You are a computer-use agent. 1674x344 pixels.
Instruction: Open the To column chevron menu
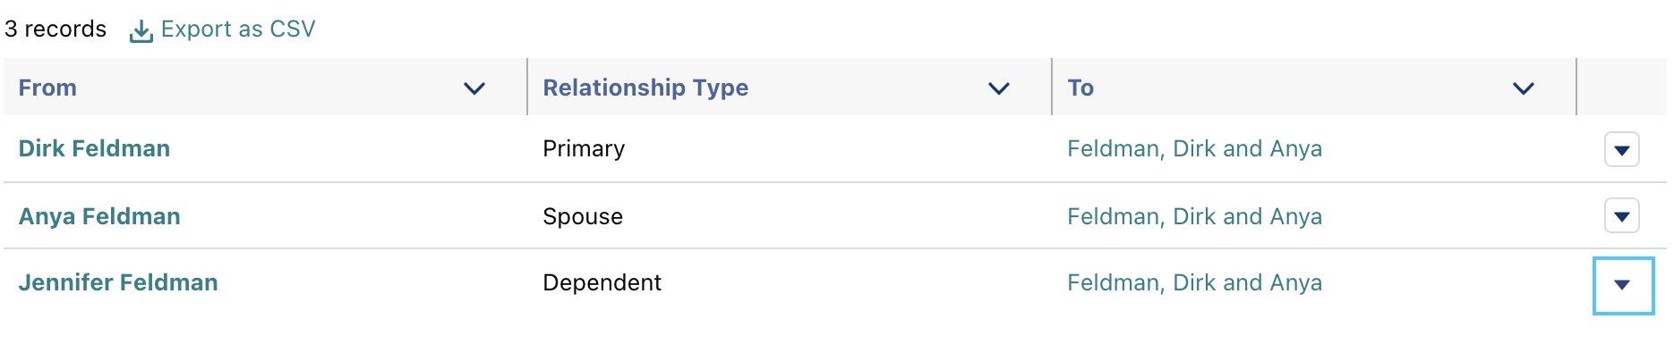point(1524,88)
